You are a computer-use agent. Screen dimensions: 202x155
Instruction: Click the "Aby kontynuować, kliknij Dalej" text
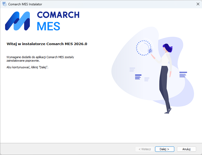coord(27,67)
